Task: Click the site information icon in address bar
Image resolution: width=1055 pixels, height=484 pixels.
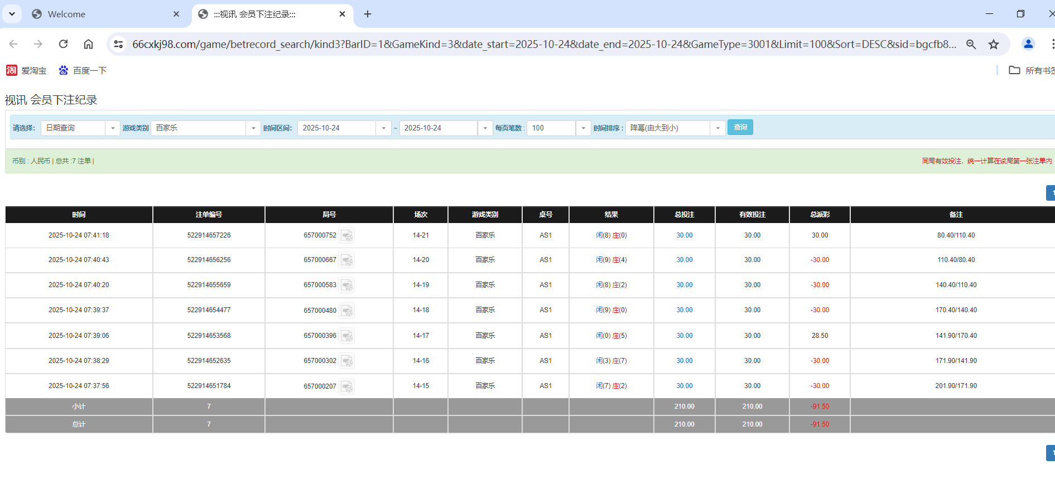Action: (x=118, y=44)
